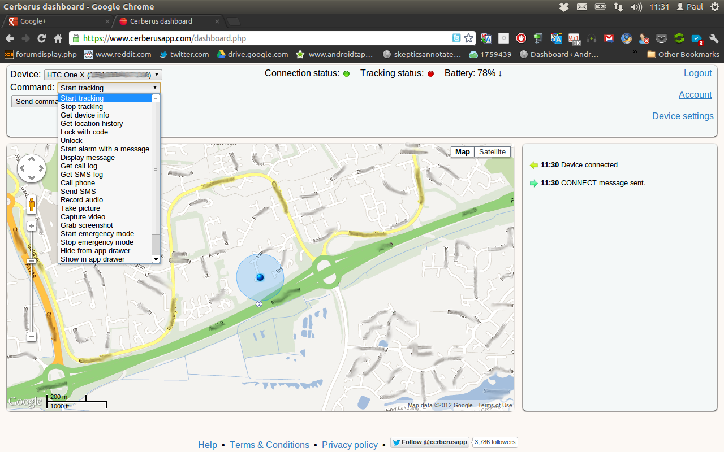This screenshot has height=452, width=724.
Task: Open the Device settings link
Action: pyautogui.click(x=682, y=116)
